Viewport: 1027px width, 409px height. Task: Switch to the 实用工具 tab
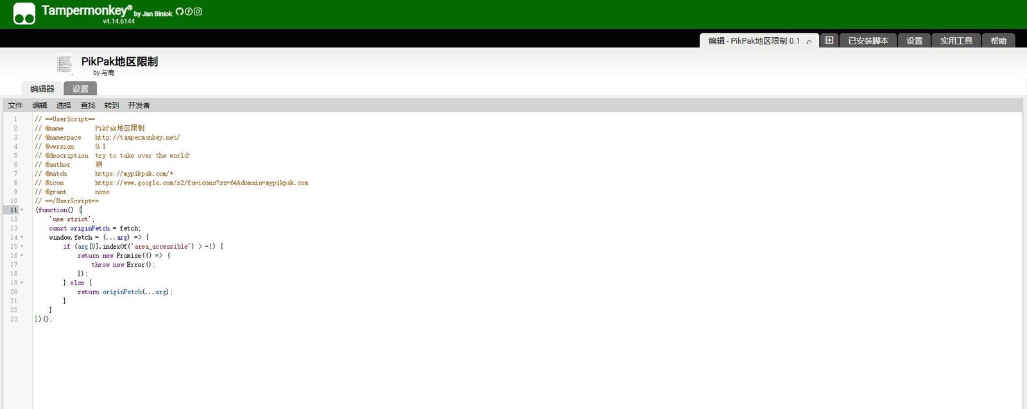tap(956, 40)
